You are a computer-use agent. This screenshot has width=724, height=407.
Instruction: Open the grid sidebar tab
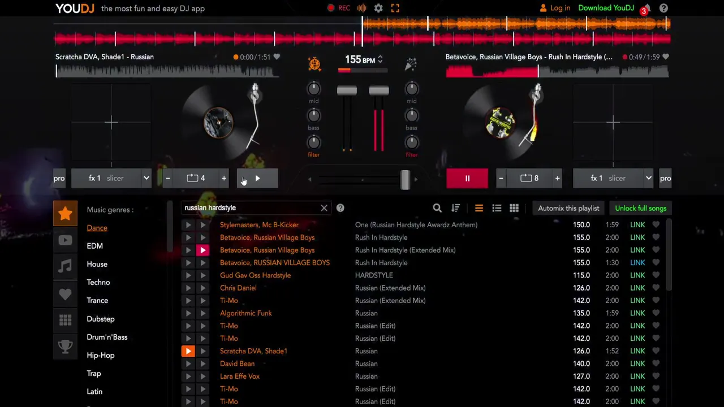pos(65,320)
